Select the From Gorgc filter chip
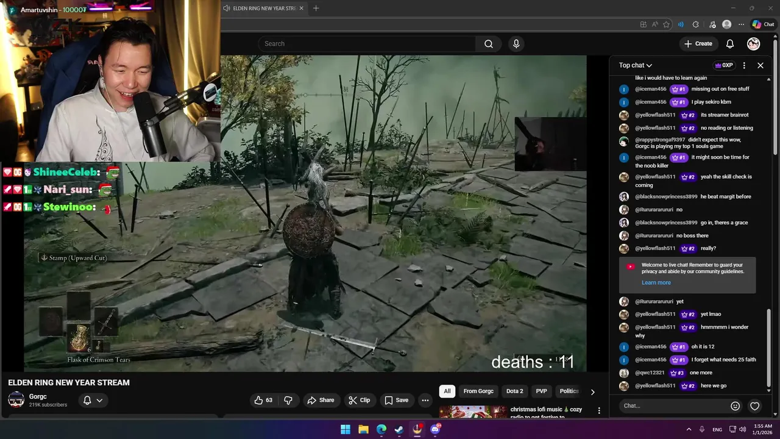This screenshot has height=439, width=780. [x=478, y=391]
